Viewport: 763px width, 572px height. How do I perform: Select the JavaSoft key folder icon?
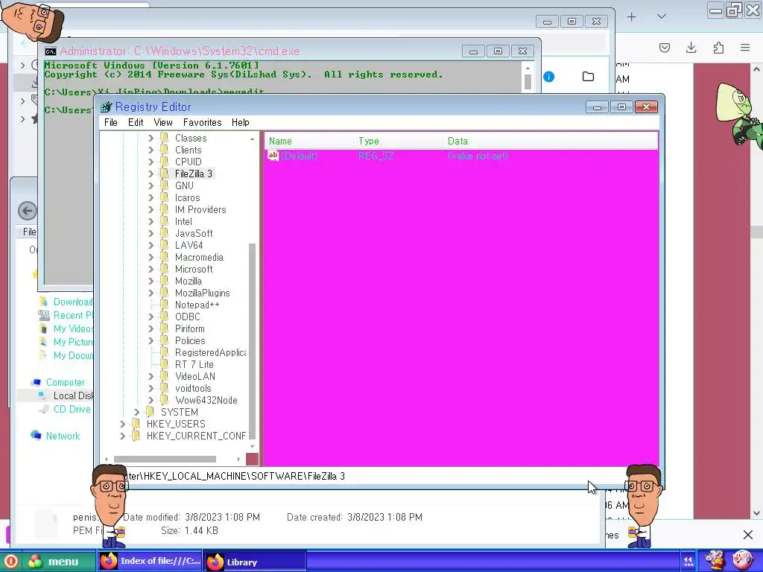tap(165, 233)
